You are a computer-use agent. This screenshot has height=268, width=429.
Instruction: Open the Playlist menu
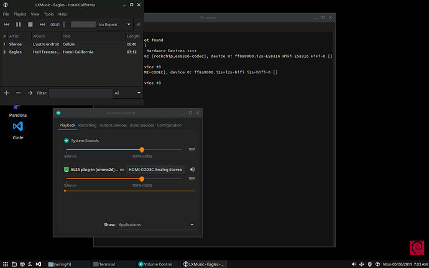point(20,14)
